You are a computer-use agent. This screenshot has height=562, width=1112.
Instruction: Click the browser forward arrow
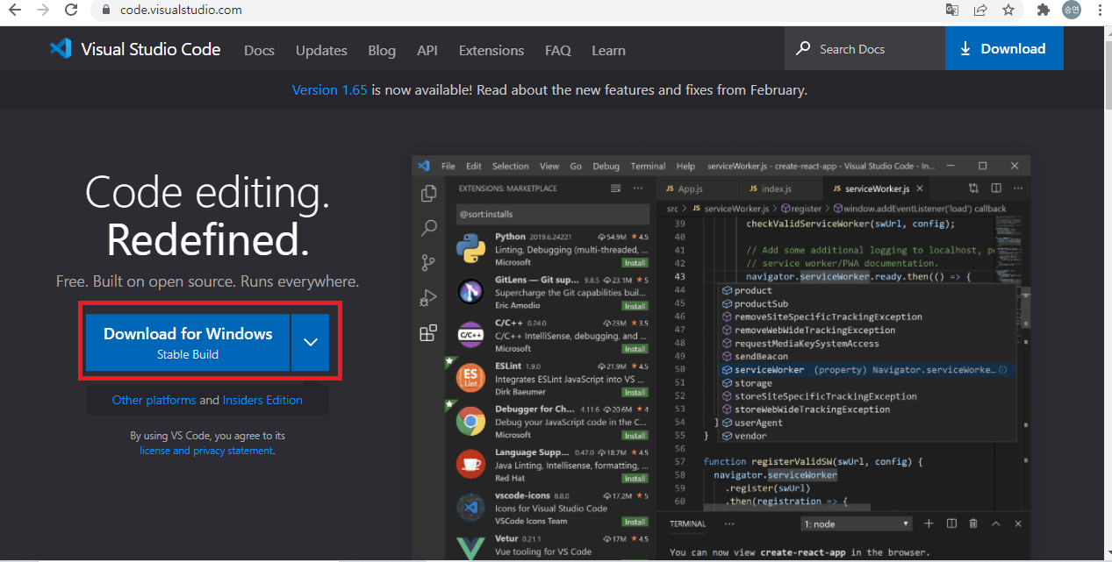pos(43,11)
